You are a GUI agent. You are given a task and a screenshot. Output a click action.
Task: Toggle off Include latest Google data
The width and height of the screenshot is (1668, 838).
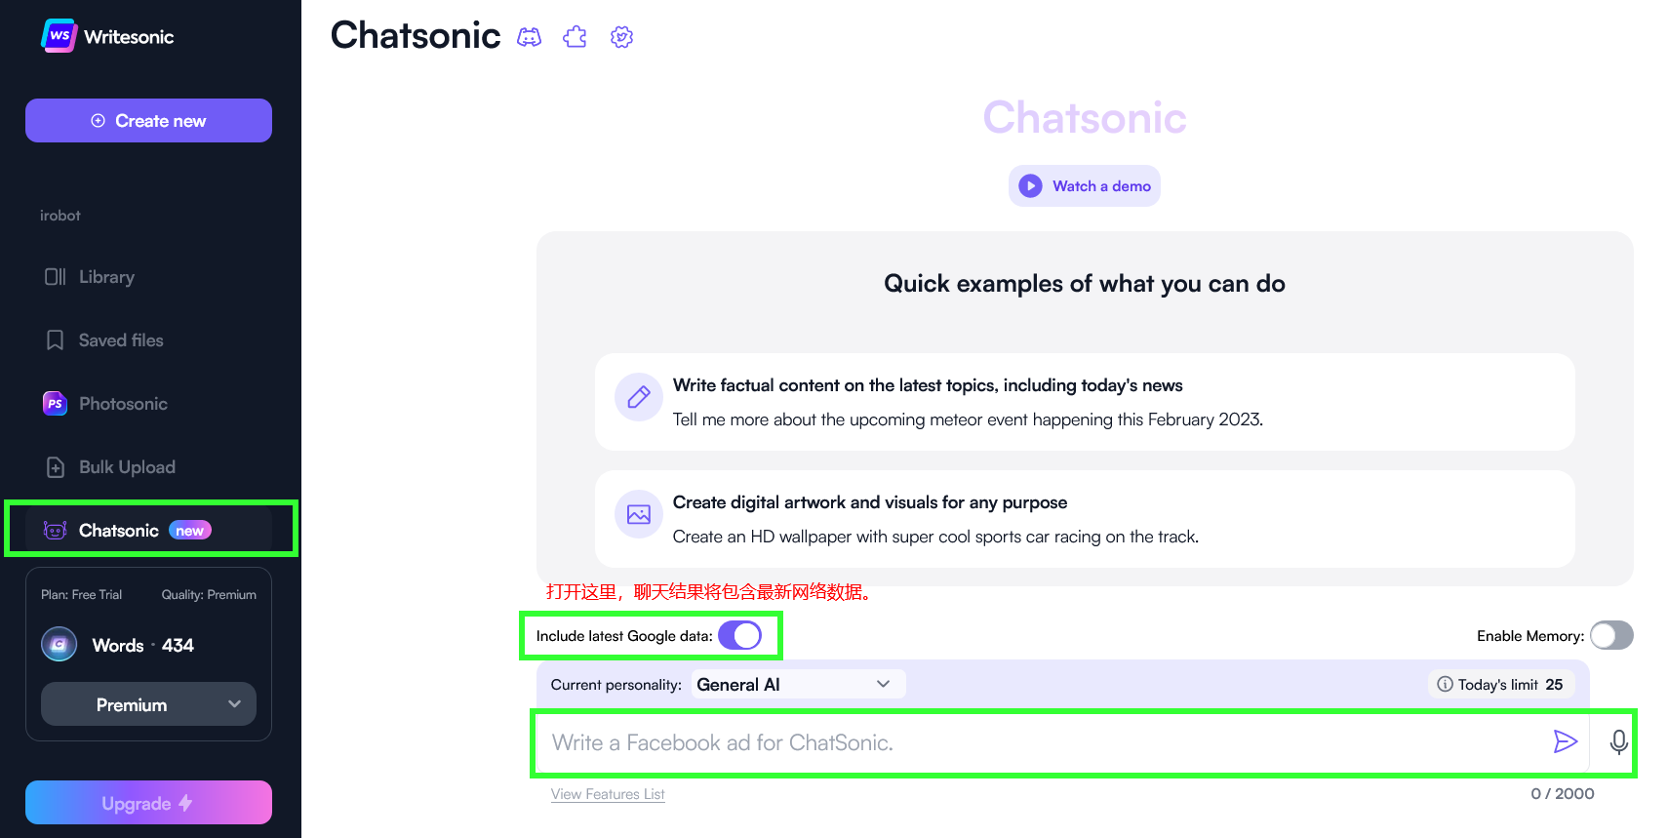click(740, 636)
